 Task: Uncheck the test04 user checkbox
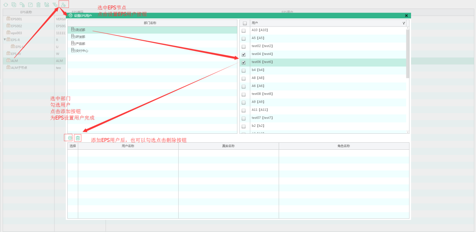pos(244,55)
